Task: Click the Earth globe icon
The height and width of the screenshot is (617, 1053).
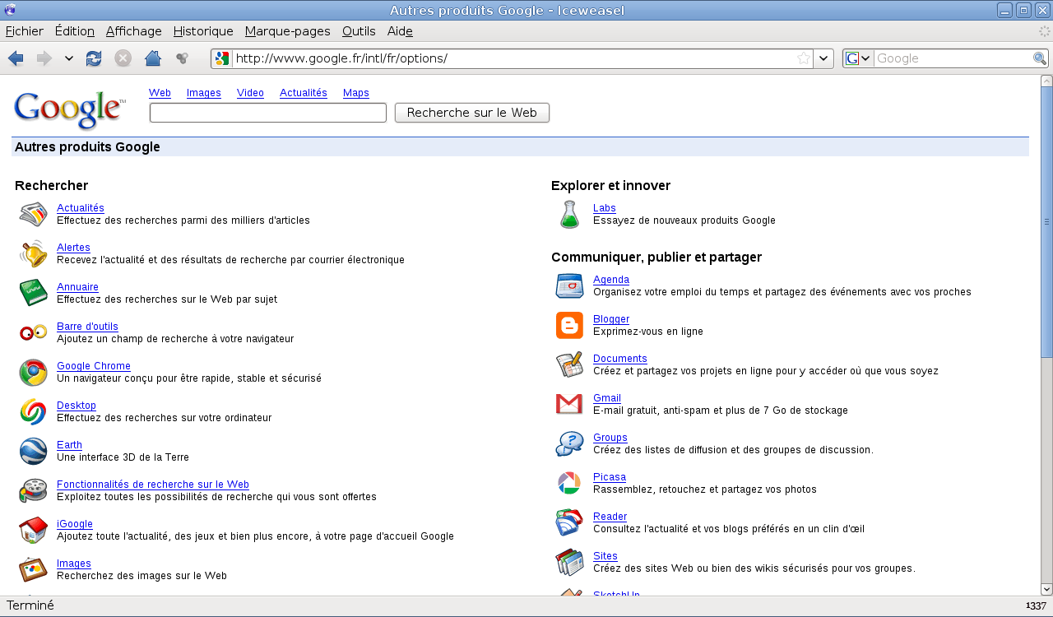Action: [x=33, y=452]
